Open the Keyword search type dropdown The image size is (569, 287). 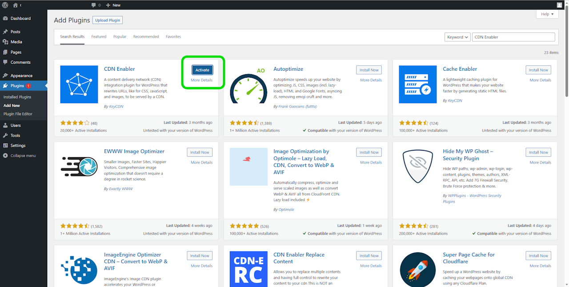point(457,37)
